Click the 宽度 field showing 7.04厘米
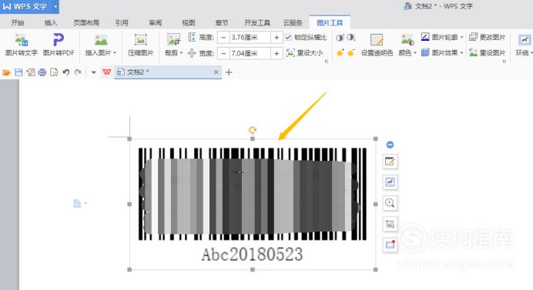The width and height of the screenshot is (533, 290). point(250,53)
